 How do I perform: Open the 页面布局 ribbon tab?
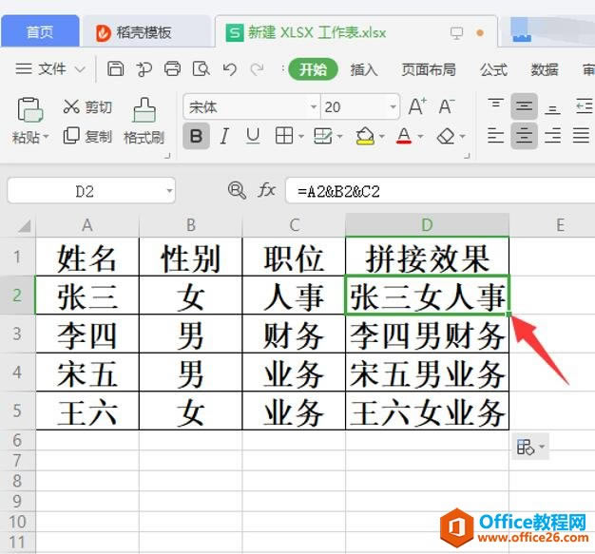click(x=429, y=69)
